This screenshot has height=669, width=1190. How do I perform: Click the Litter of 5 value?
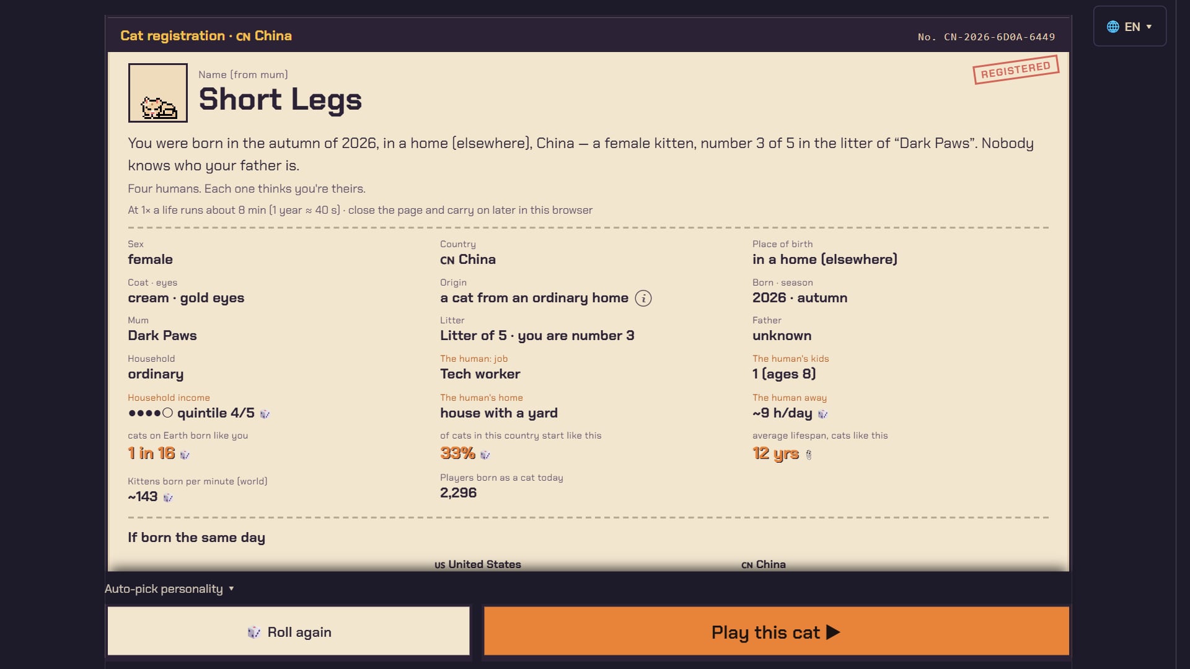(x=537, y=336)
